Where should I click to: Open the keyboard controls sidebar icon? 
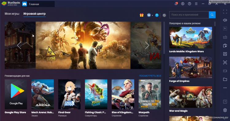[225, 37]
